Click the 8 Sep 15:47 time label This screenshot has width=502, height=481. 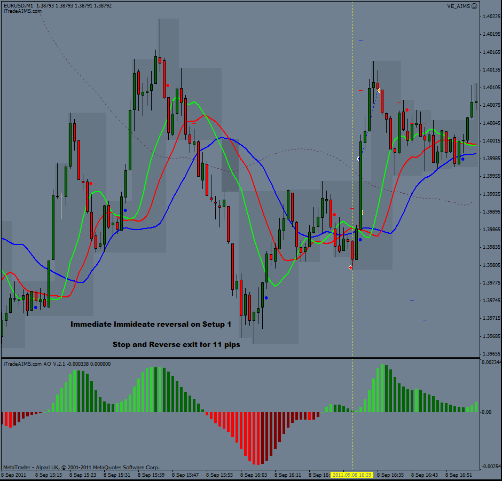click(x=185, y=475)
